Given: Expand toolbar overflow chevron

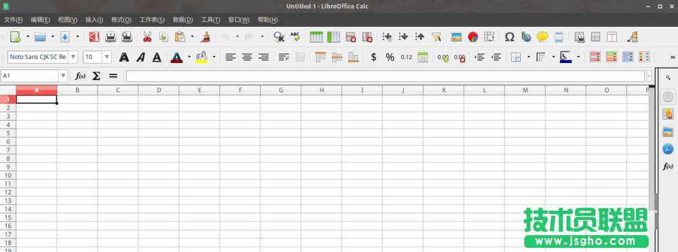Looking at the screenshot, I should (x=673, y=57).
